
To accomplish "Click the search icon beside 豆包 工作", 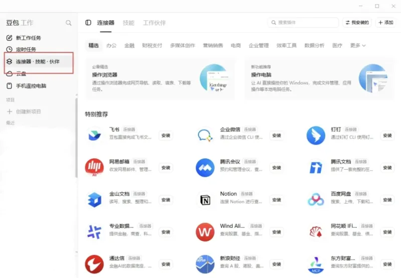I will click(x=69, y=23).
